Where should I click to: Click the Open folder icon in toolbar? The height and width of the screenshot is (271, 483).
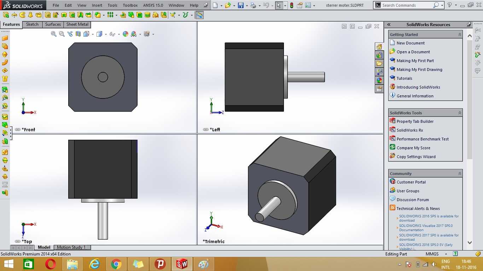pyautogui.click(x=228, y=5)
